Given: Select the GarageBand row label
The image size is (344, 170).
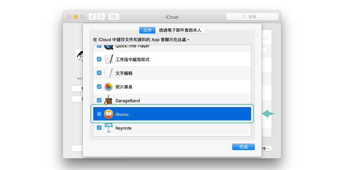Looking at the screenshot, I should pyautogui.click(x=128, y=101).
